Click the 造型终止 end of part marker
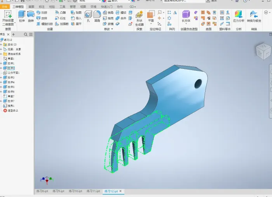Screen dimensions: 272x197 (x=13, y=110)
